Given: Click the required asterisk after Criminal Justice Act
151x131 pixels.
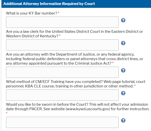Looking at the screenshot, I should [x=113, y=63].
